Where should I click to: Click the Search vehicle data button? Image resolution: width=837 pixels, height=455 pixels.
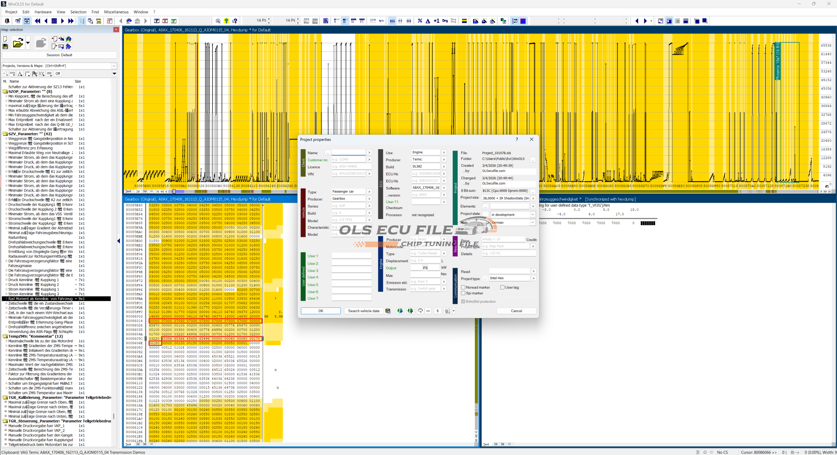click(363, 311)
